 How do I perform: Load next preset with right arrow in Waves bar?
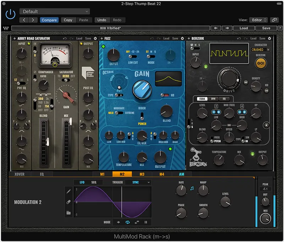[227, 28]
